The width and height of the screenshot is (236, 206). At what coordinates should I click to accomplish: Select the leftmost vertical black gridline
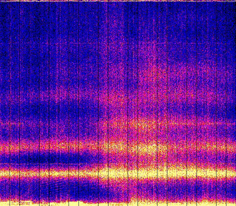point(10,103)
